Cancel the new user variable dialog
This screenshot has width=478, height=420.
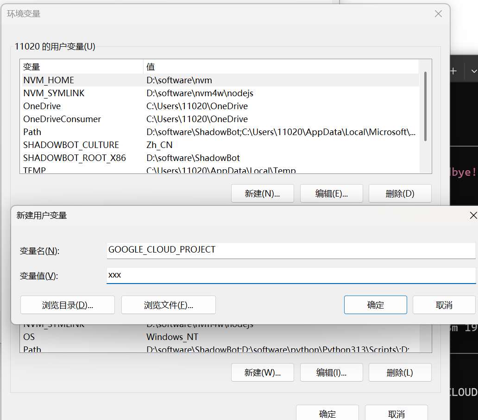point(444,305)
